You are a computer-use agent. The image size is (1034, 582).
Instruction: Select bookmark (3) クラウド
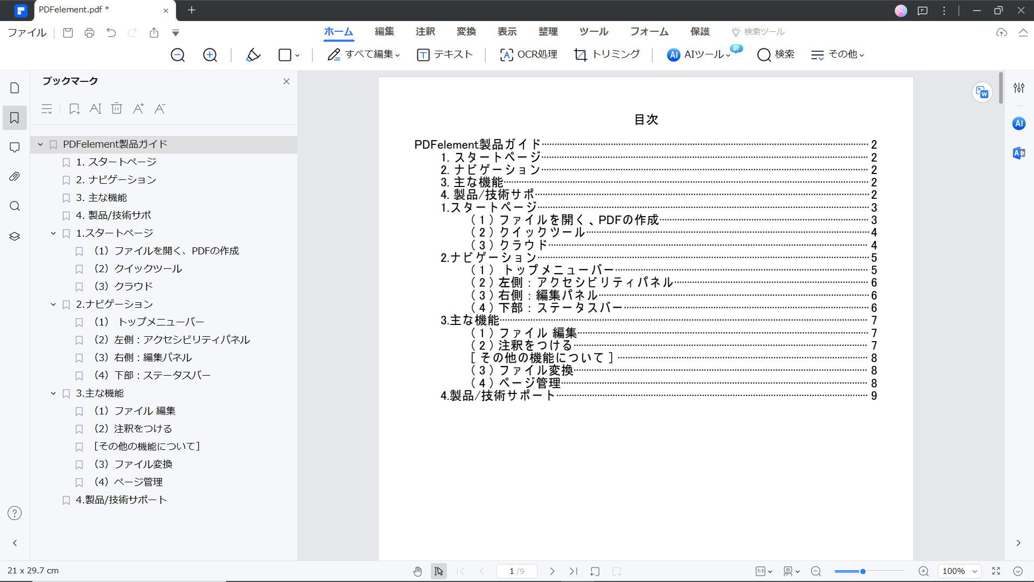(x=124, y=286)
